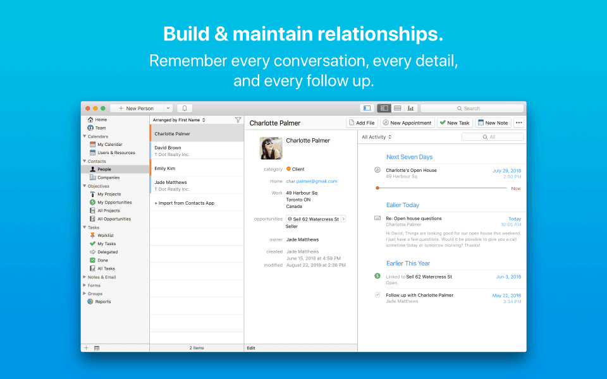
Task: Open the Arranged by First Name dropdown
Action: pos(180,119)
